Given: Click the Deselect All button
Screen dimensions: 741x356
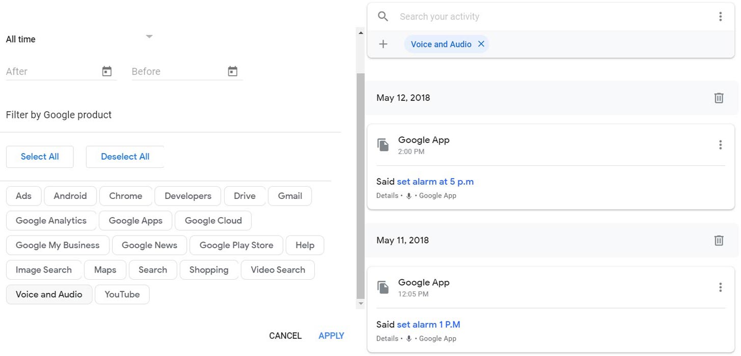Looking at the screenshot, I should 125,157.
